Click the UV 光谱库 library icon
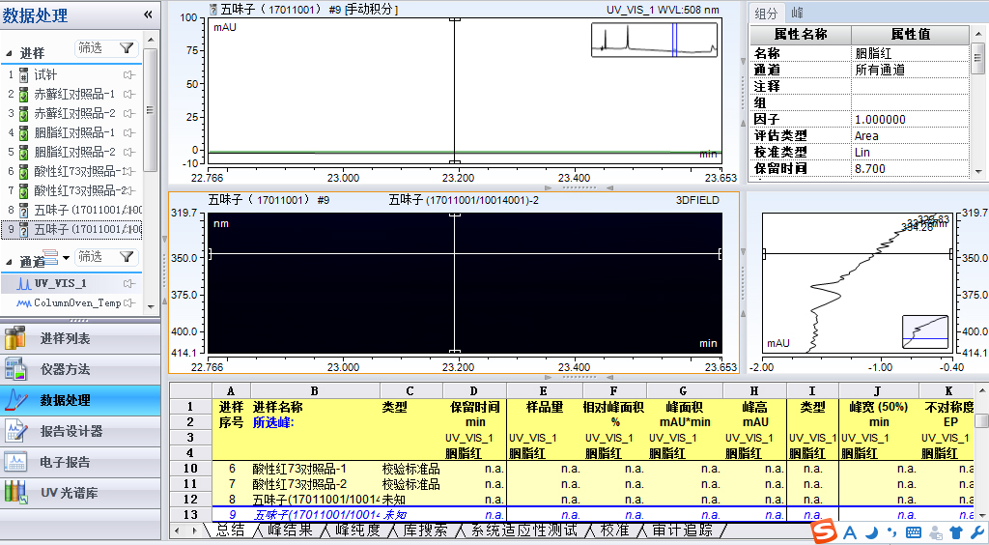The image size is (989, 545). [x=15, y=493]
